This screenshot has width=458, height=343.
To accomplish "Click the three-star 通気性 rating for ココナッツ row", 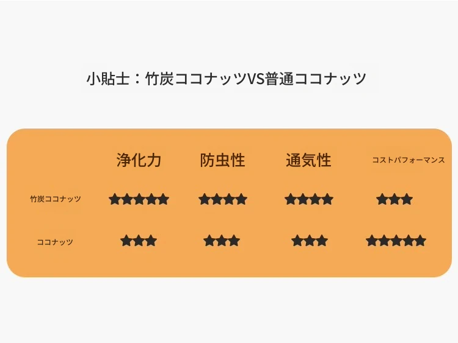I will click(310, 241).
